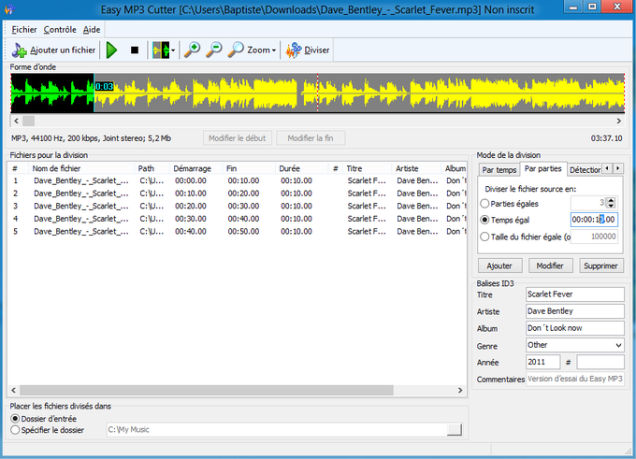636x459 pixels.
Task: Click the zoom out magnifier icon
Action: click(x=214, y=50)
